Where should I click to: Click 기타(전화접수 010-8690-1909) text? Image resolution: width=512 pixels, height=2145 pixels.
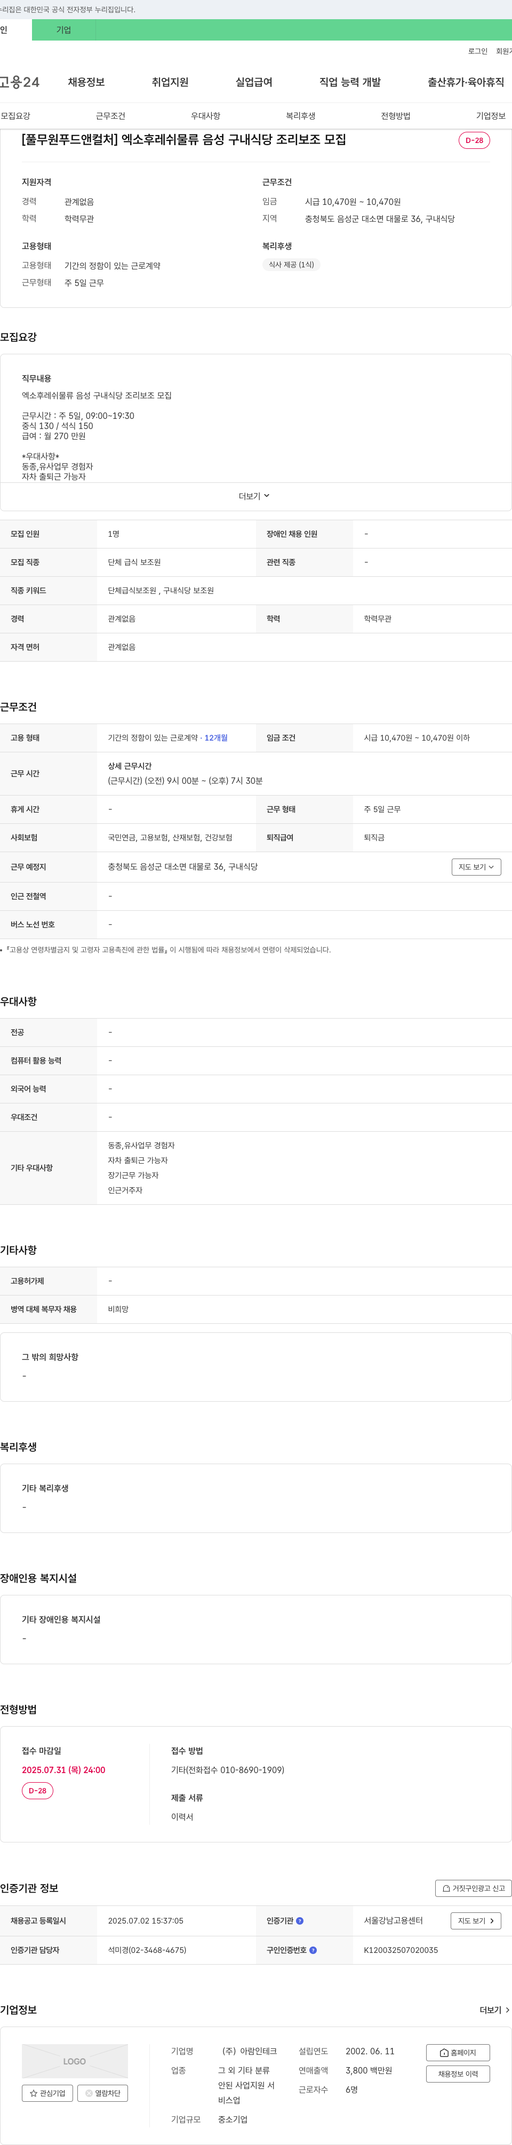pyautogui.click(x=227, y=1769)
